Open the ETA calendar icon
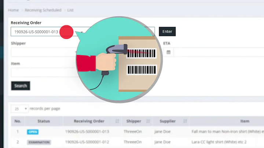The image size is (264, 148). [168, 52]
